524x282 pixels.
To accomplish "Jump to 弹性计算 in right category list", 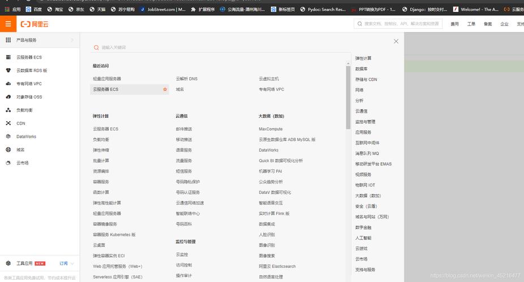I will (x=363, y=58).
